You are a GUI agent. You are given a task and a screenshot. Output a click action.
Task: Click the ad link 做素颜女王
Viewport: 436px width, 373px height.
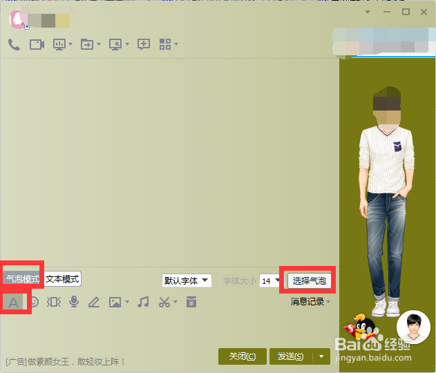coord(66,362)
